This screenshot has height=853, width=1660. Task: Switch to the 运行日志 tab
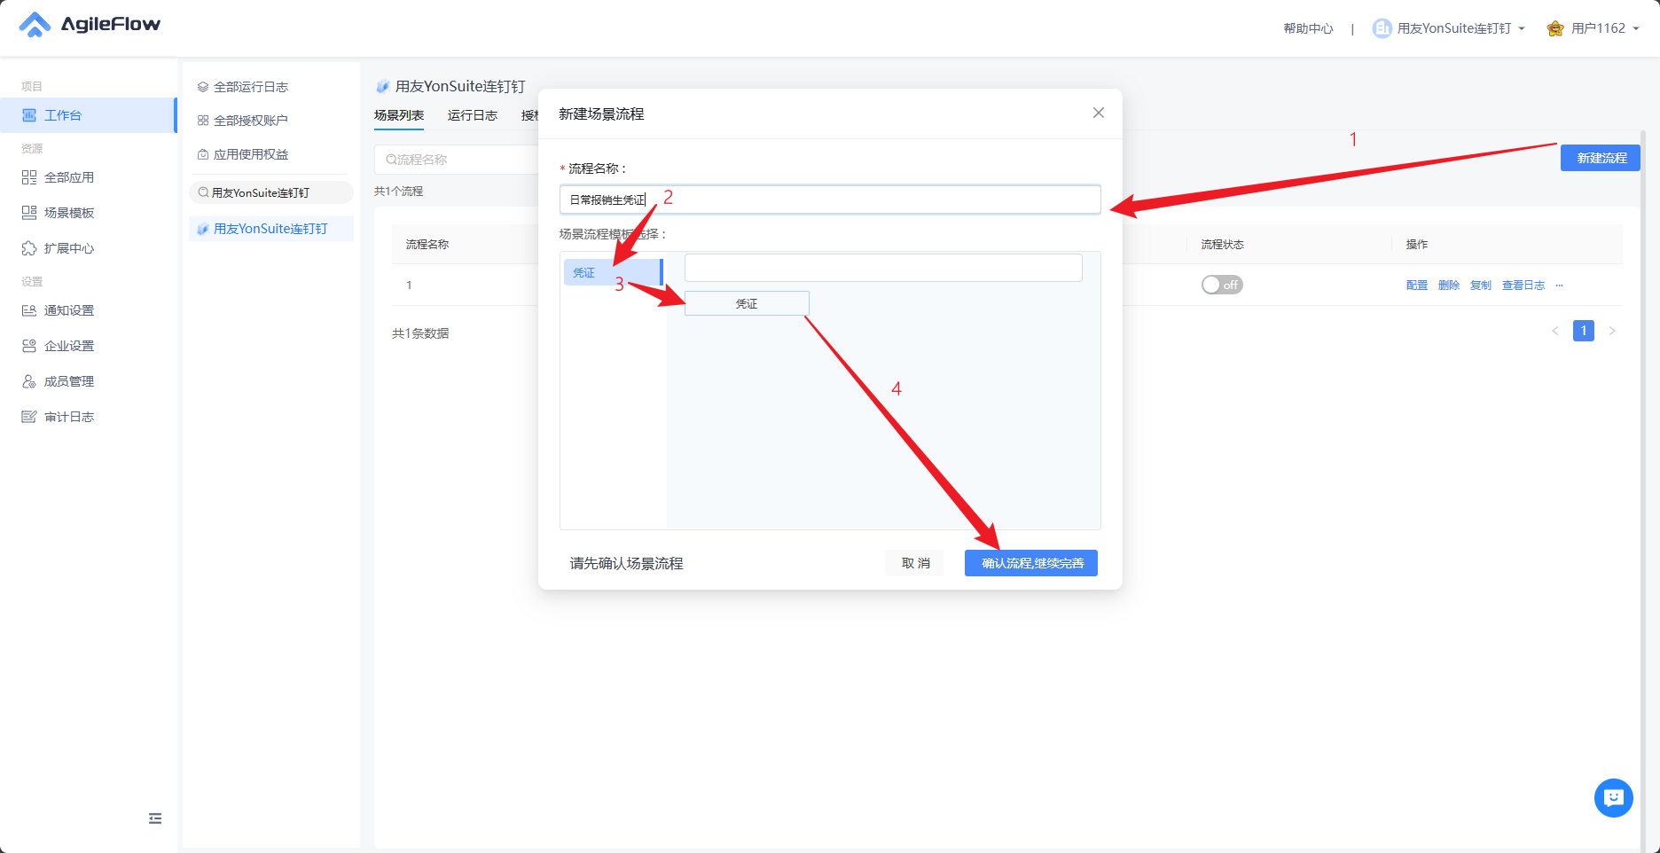pos(473,115)
